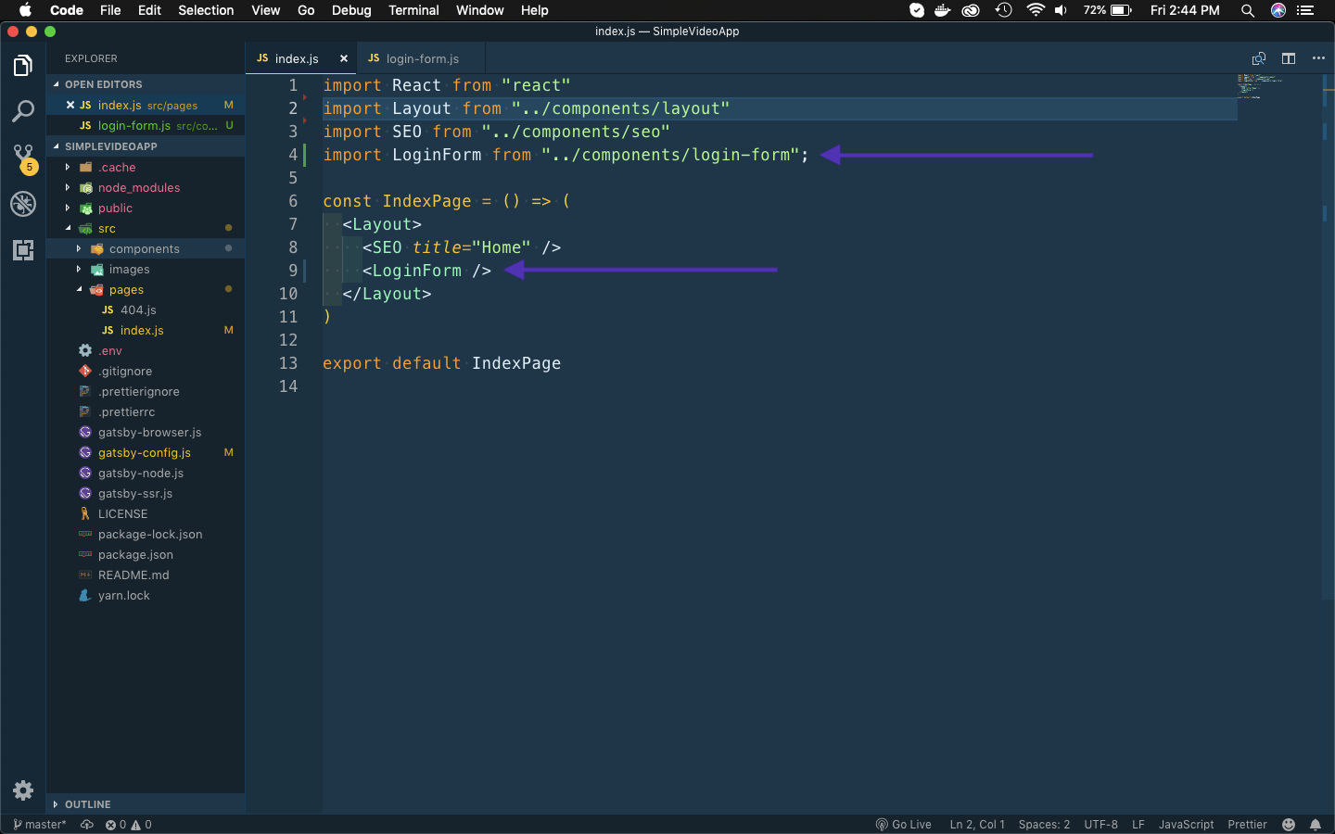Viewport: 1335px width, 834px height.
Task: Close index.js in Open Editors list
Action: coord(70,105)
